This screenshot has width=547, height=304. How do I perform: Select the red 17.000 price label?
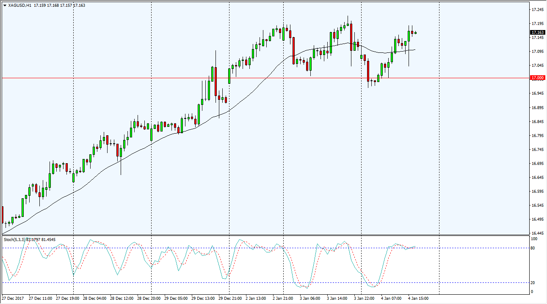538,78
